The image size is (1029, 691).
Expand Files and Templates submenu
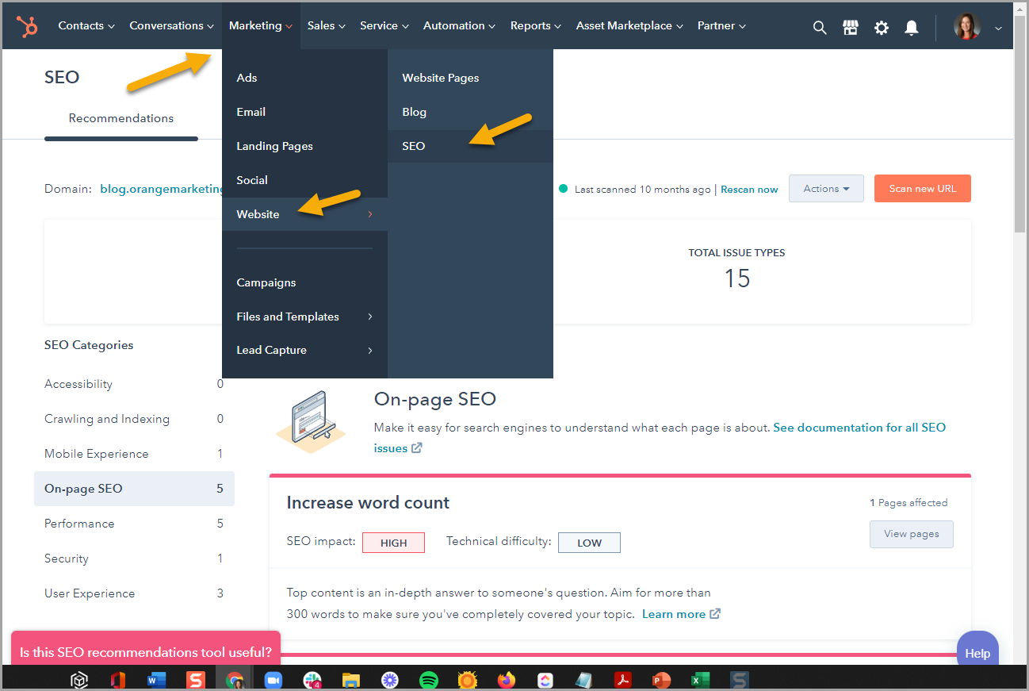click(x=304, y=317)
